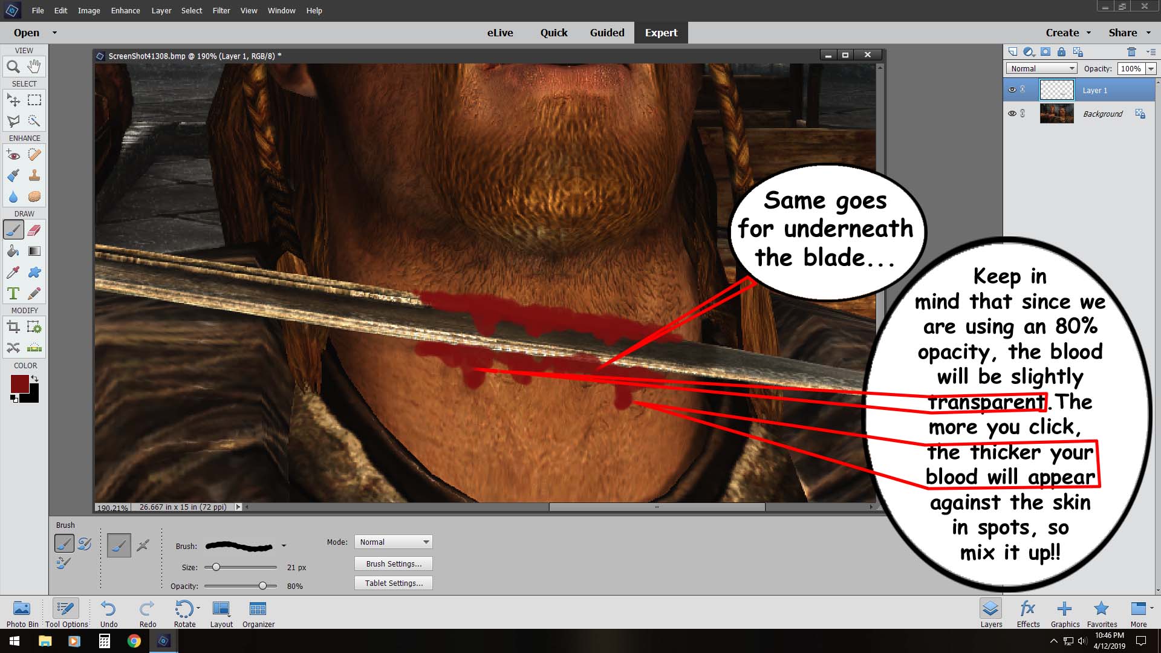Switch to the Guided tab
This screenshot has height=653, width=1161.
tap(607, 33)
